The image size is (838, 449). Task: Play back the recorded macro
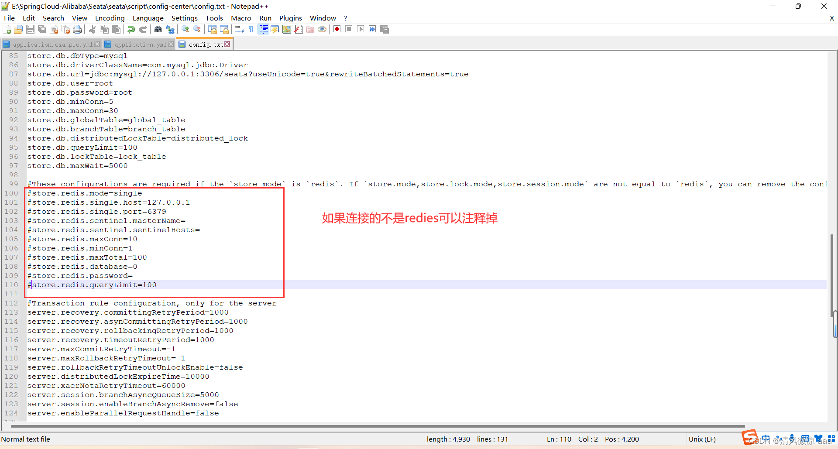[x=361, y=29]
